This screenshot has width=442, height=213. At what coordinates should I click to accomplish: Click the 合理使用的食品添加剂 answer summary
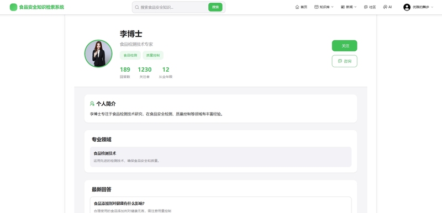[x=133, y=211]
